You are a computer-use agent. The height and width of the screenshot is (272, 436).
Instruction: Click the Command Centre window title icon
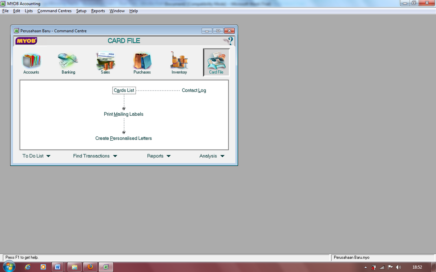tap(16, 31)
